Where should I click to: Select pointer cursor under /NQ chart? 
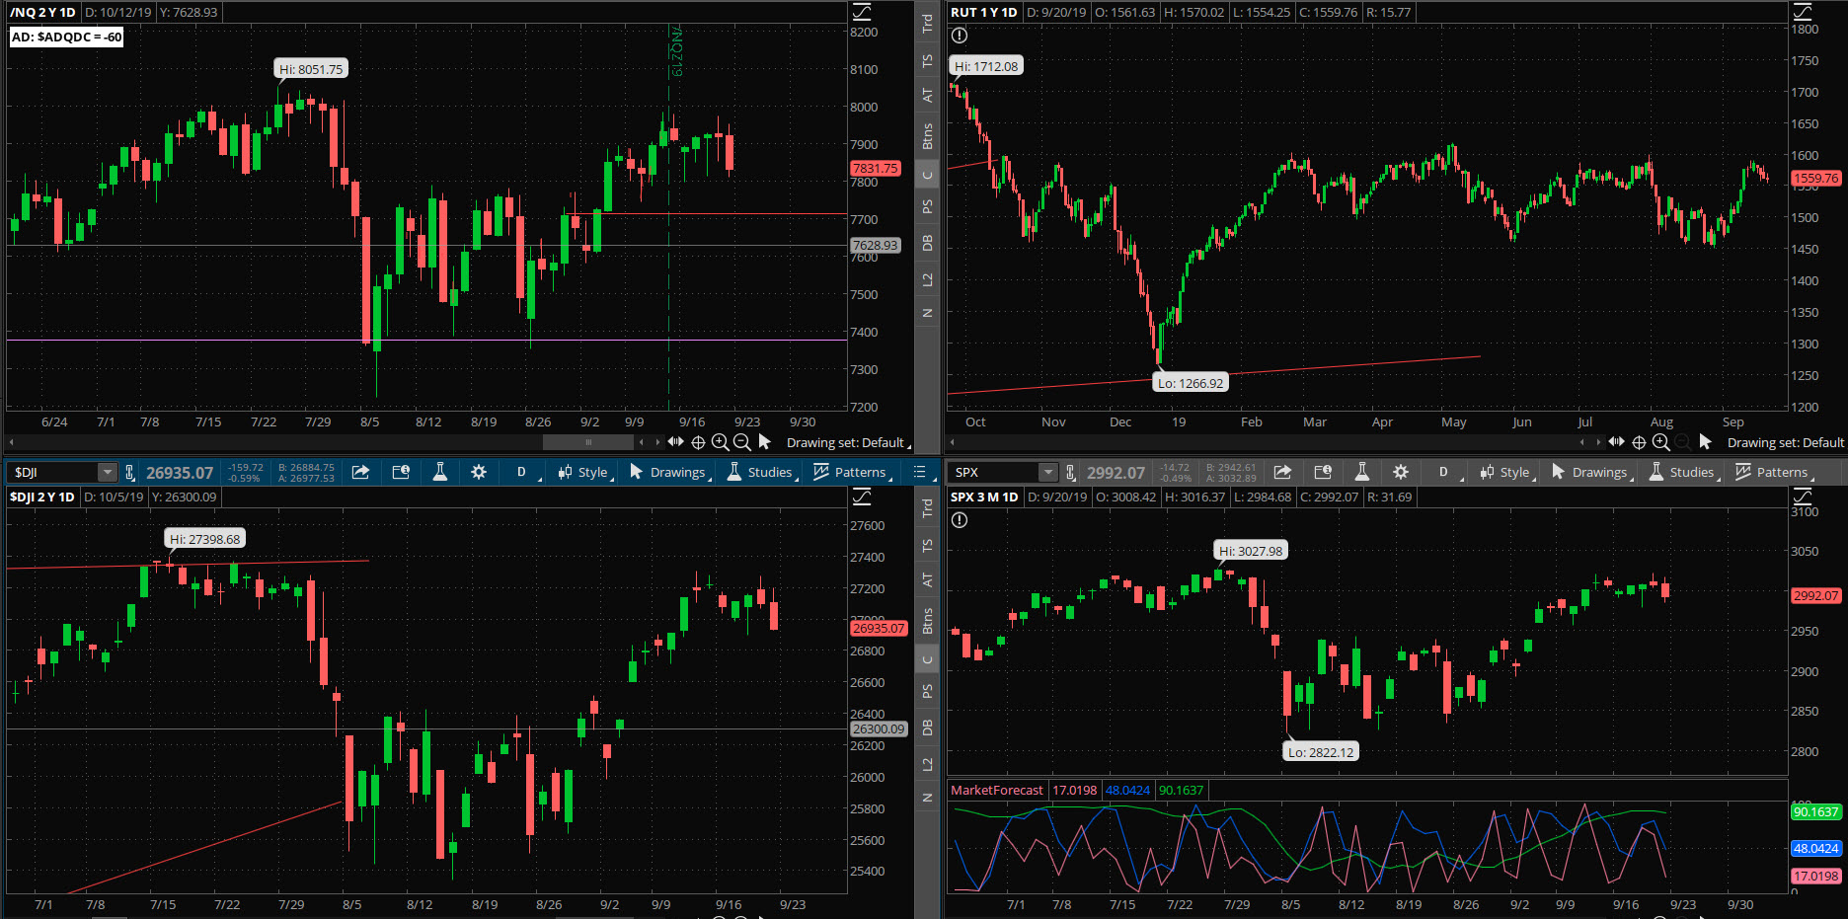click(x=764, y=442)
